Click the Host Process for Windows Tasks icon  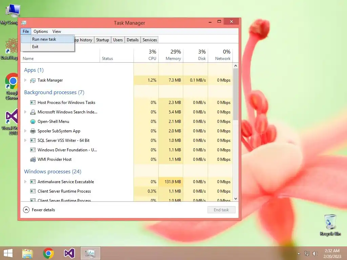click(x=33, y=103)
